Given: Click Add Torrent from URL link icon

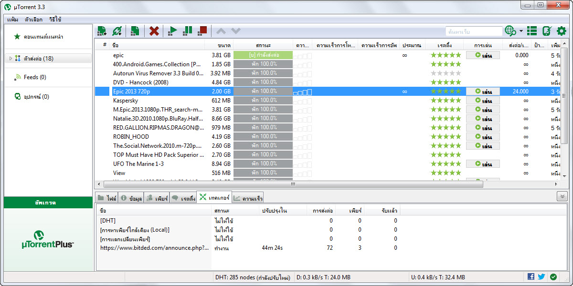Looking at the screenshot, I should click(117, 31).
